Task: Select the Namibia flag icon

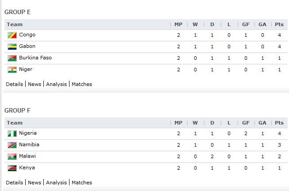Action: coord(12,145)
